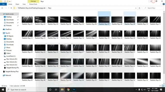This screenshot has height=92, width=165.
Task: Switch to details view button
Action: (160, 86)
